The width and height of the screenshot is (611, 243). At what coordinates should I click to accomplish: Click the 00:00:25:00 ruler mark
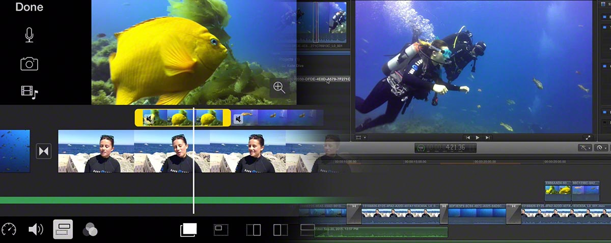tap(554, 162)
